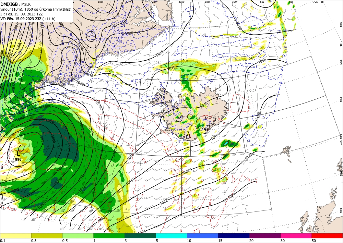Select the legend value '0.5'
The image size is (343, 243).
click(x=65, y=241)
